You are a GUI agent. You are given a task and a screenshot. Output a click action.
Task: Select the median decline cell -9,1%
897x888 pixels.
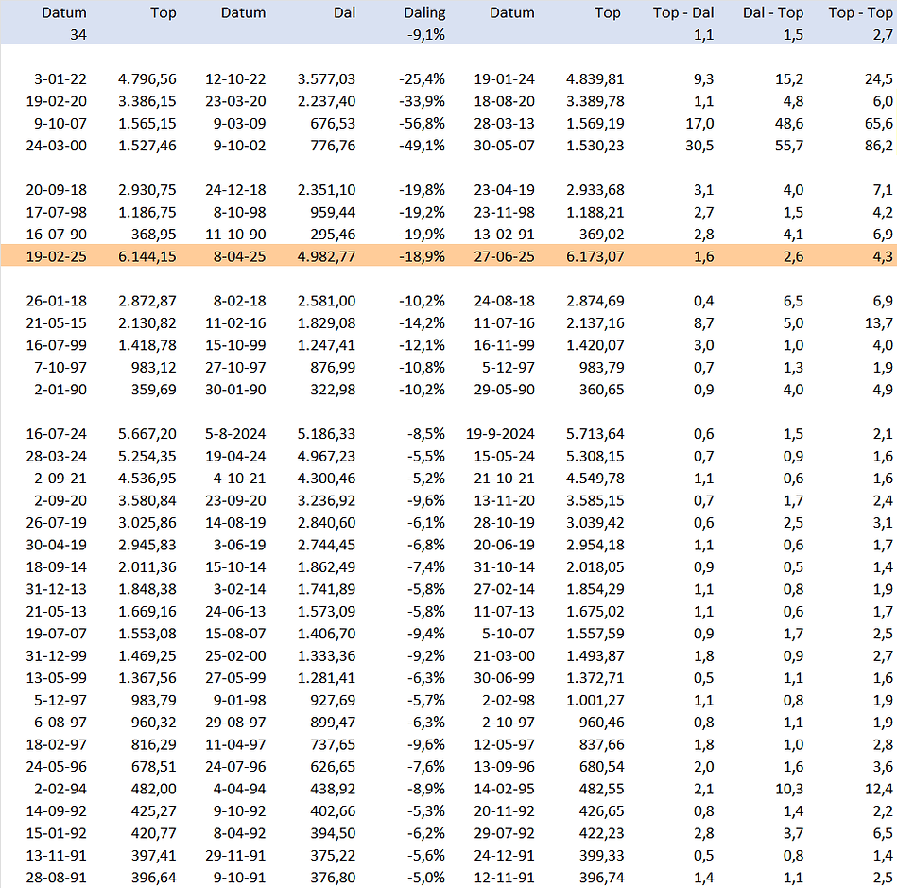[426, 35]
